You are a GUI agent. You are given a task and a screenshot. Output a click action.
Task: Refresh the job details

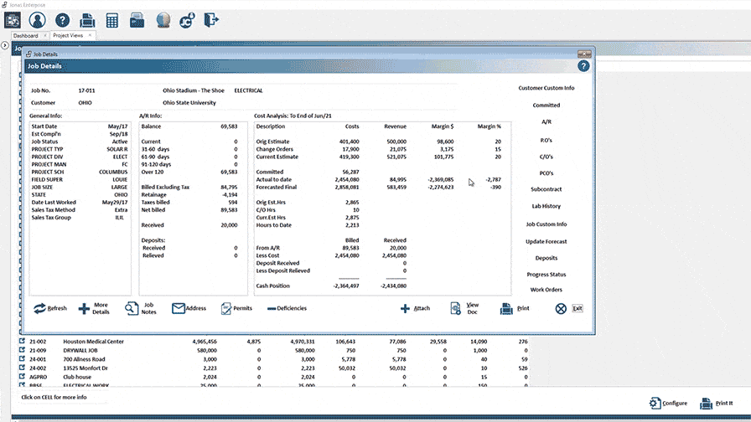point(50,309)
